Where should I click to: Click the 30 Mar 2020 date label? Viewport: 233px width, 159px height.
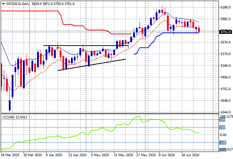[x=32, y=155]
